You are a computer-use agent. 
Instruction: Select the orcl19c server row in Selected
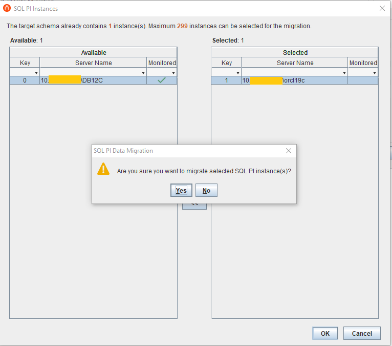(x=294, y=80)
